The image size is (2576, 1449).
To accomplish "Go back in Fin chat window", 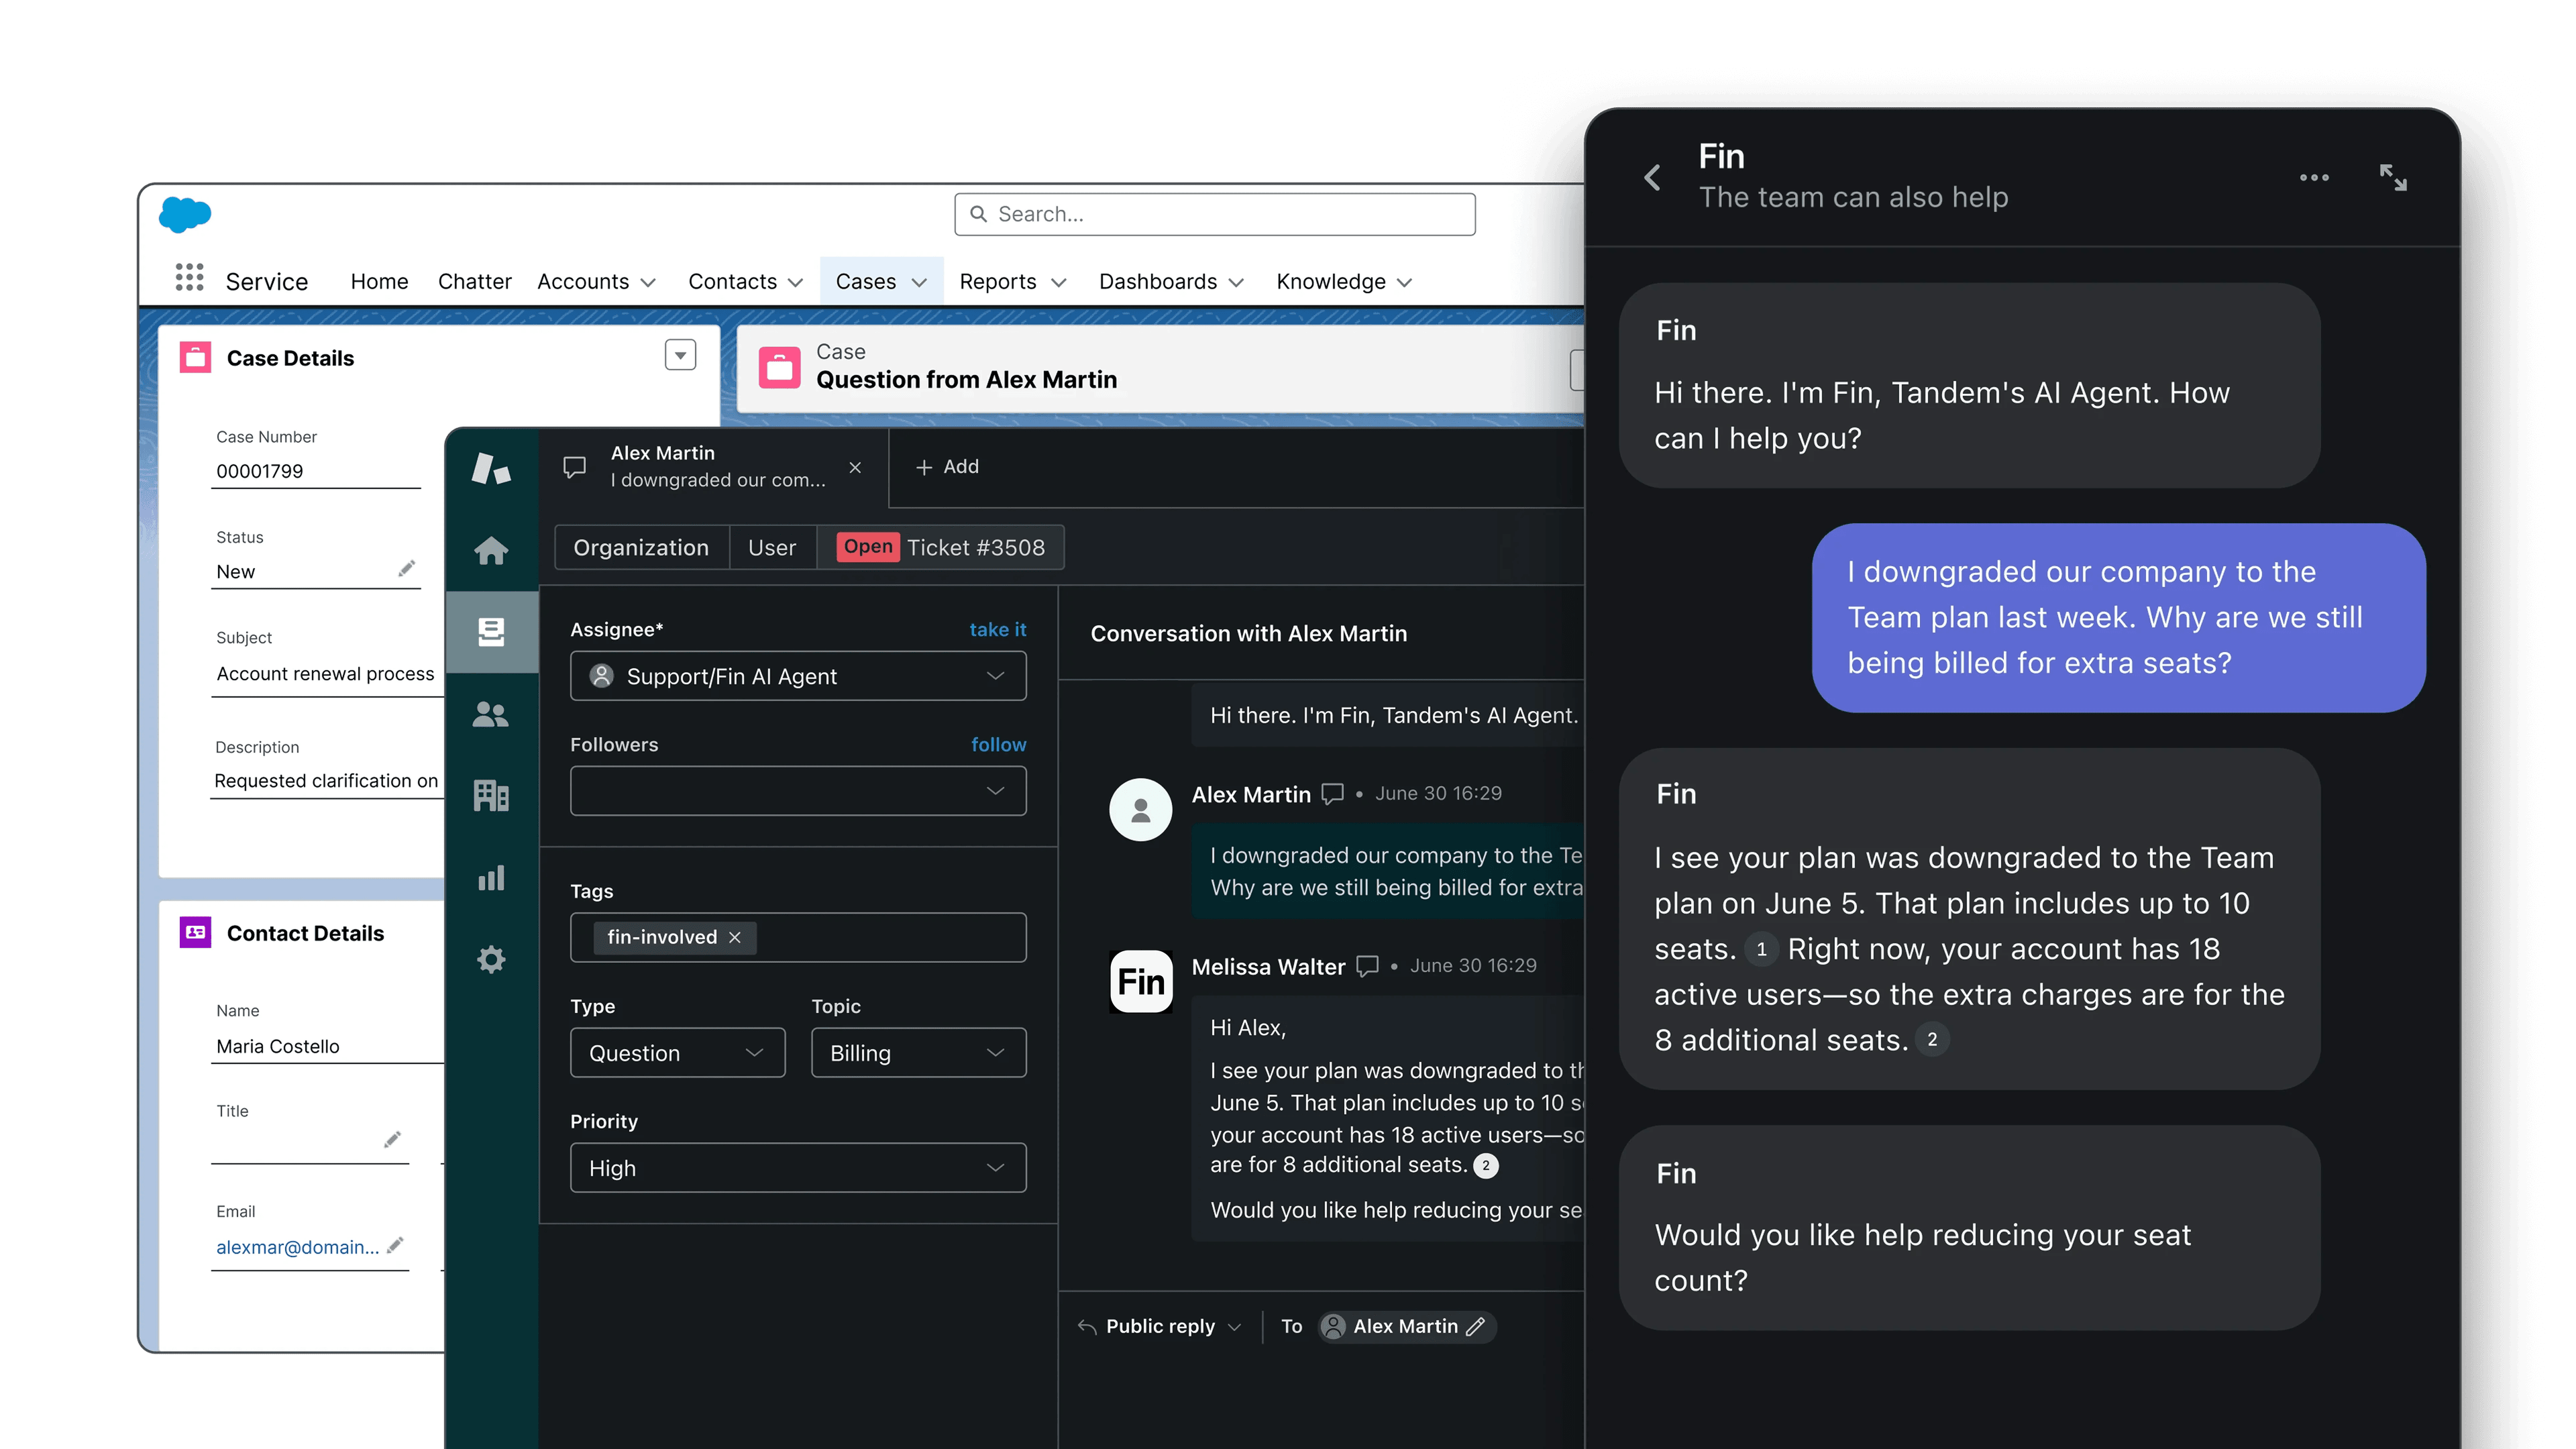I will (1652, 178).
